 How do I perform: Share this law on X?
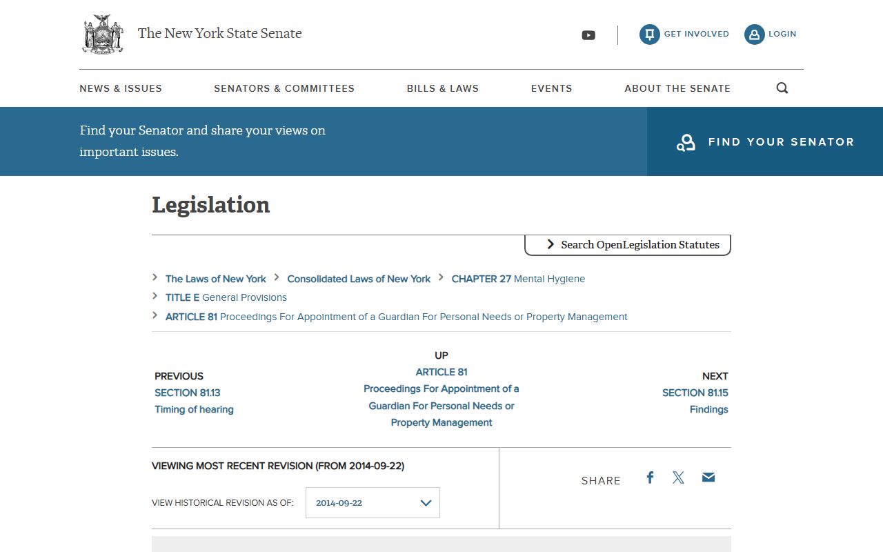679,477
